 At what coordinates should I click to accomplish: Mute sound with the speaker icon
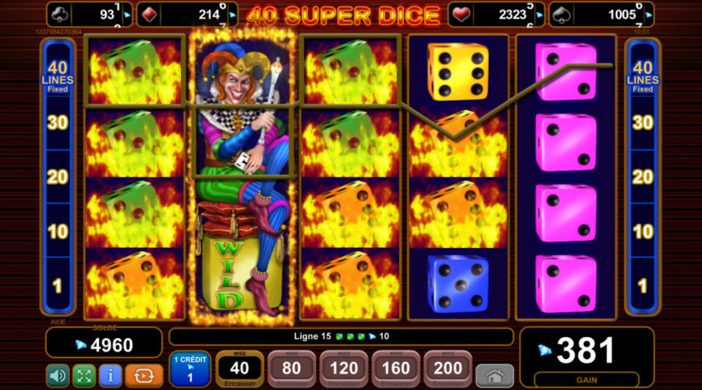pyautogui.click(x=58, y=376)
